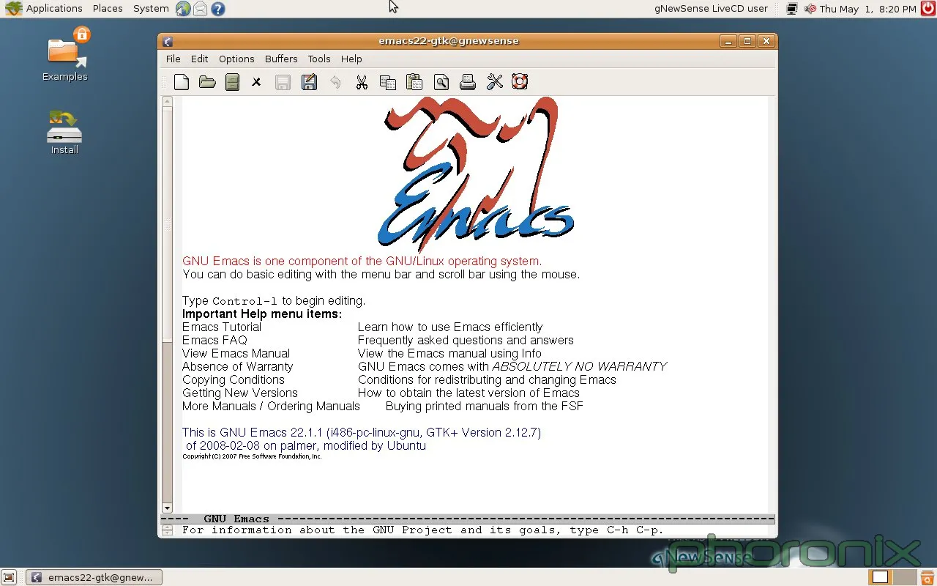This screenshot has height=586, width=937.
Task: Click the Emacs Tutorial line
Action: point(222,327)
